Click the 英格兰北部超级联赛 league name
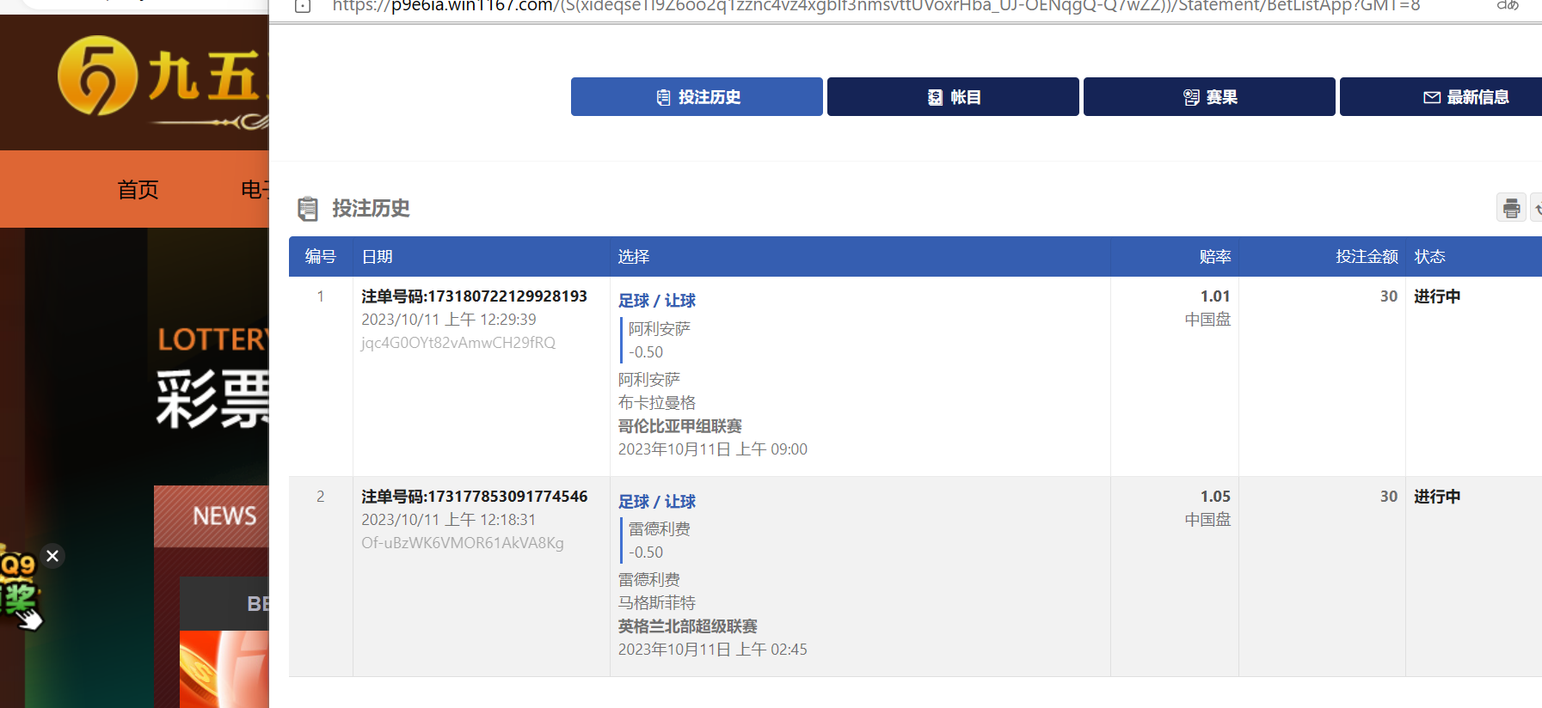The width and height of the screenshot is (1542, 708). pyautogui.click(x=688, y=626)
